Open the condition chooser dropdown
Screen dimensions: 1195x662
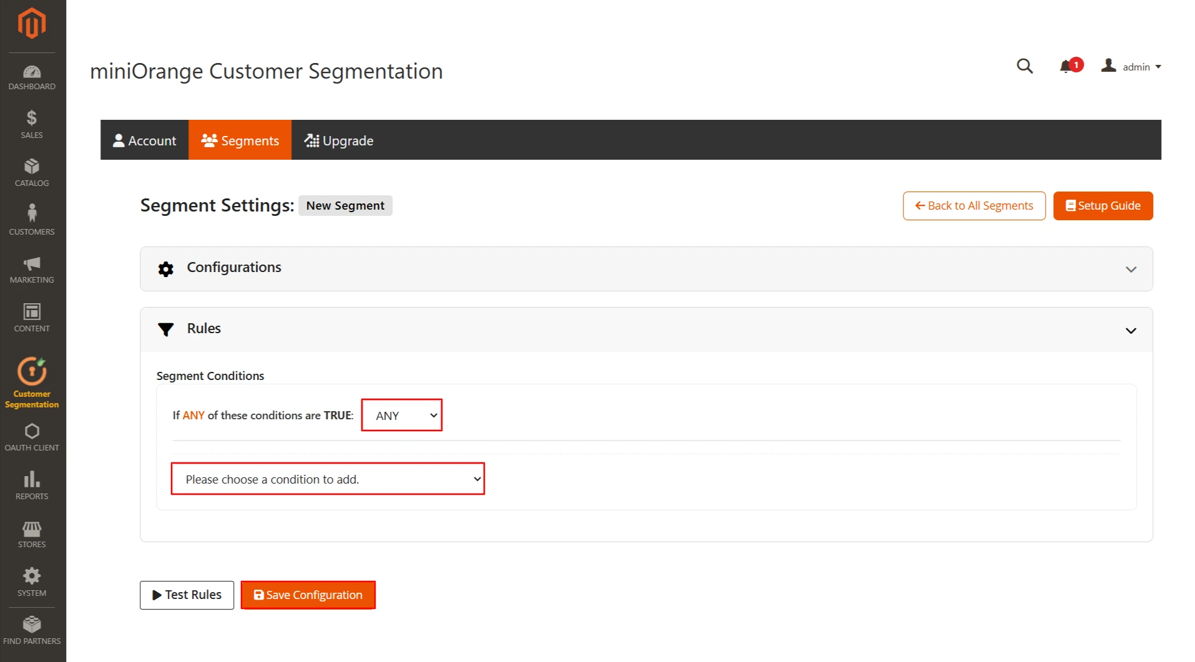(328, 479)
